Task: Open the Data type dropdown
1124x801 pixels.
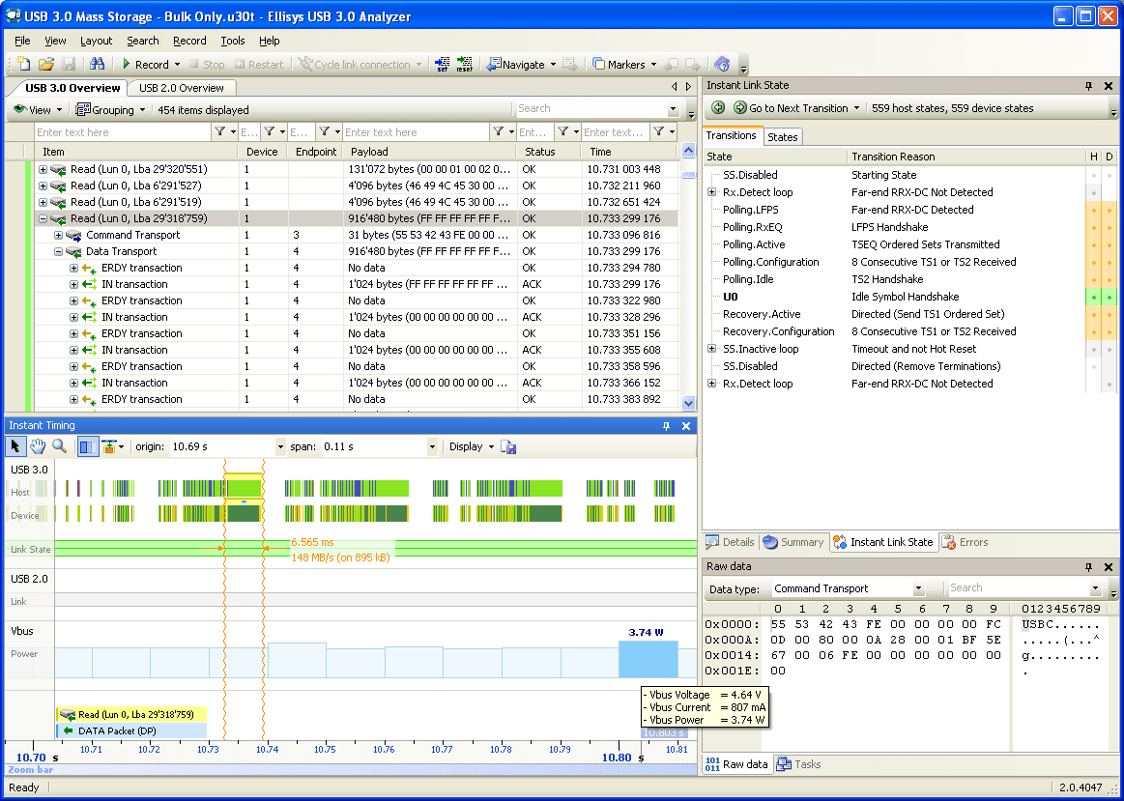Action: (917, 588)
